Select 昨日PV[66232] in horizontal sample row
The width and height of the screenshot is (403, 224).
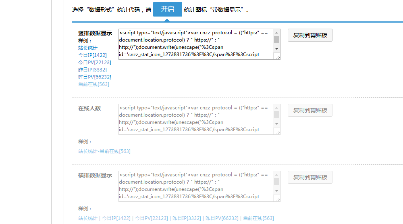[x=222, y=218]
